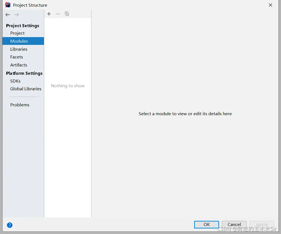Click the back navigation arrow
This screenshot has width=281, height=234.
7,15
